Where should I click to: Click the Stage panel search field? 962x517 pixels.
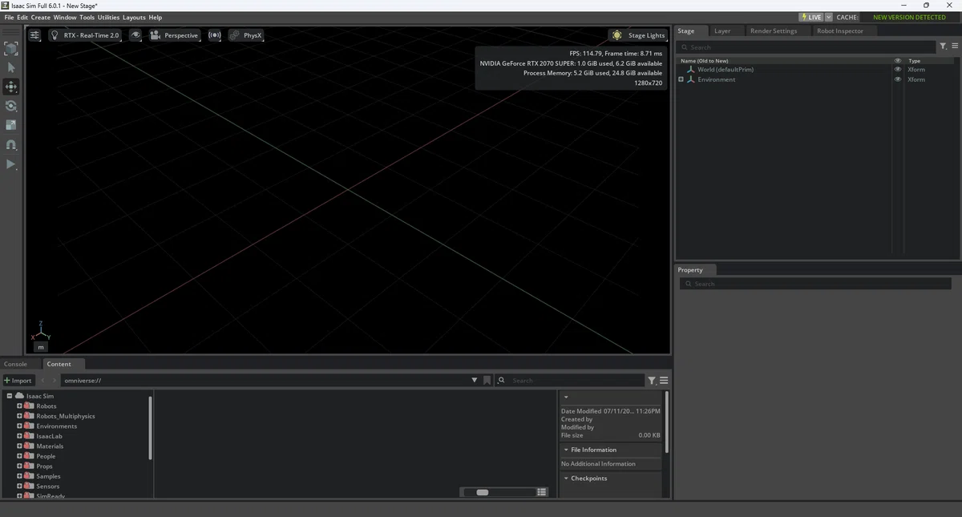tap(807, 47)
